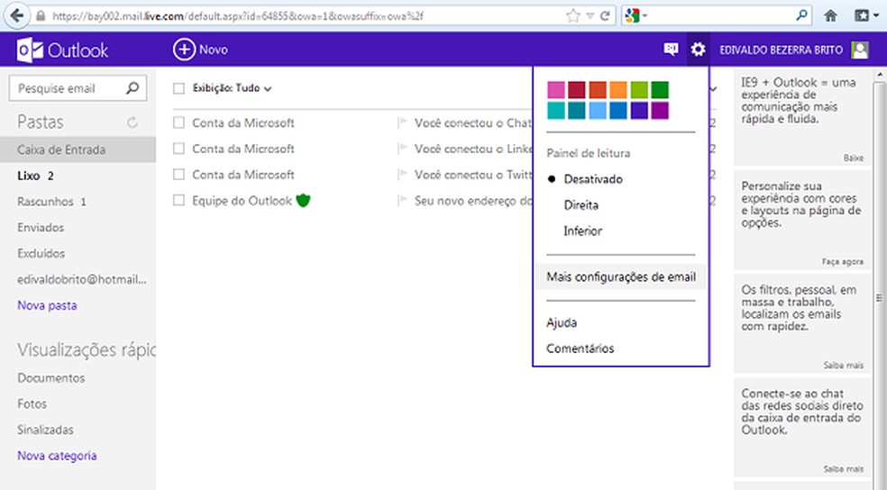This screenshot has height=490, width=887.
Task: Choose the pink color swatch
Action: point(556,90)
